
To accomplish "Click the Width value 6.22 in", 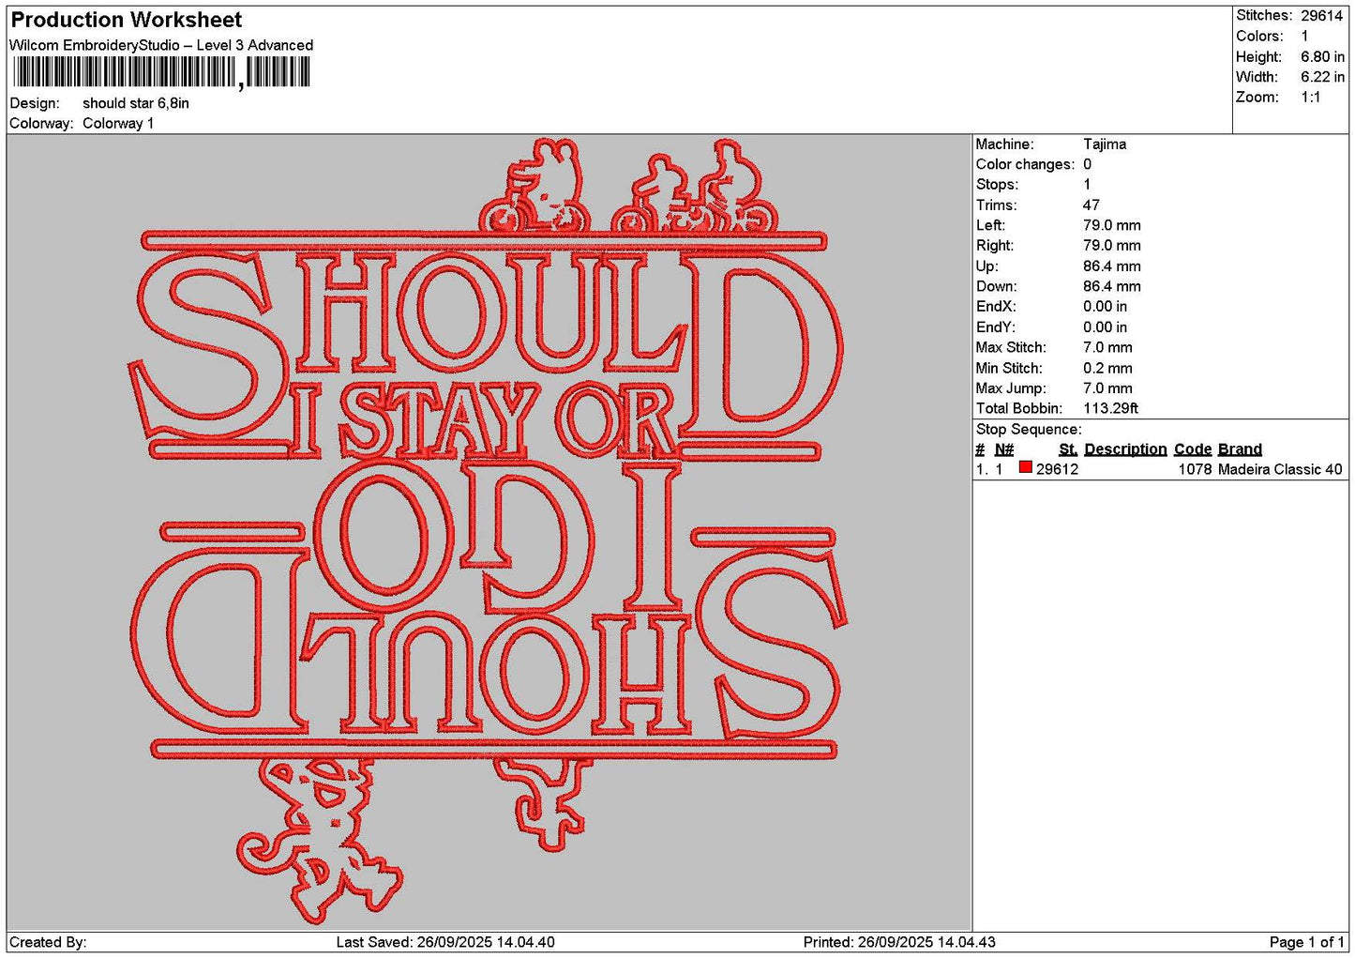I will [1322, 77].
